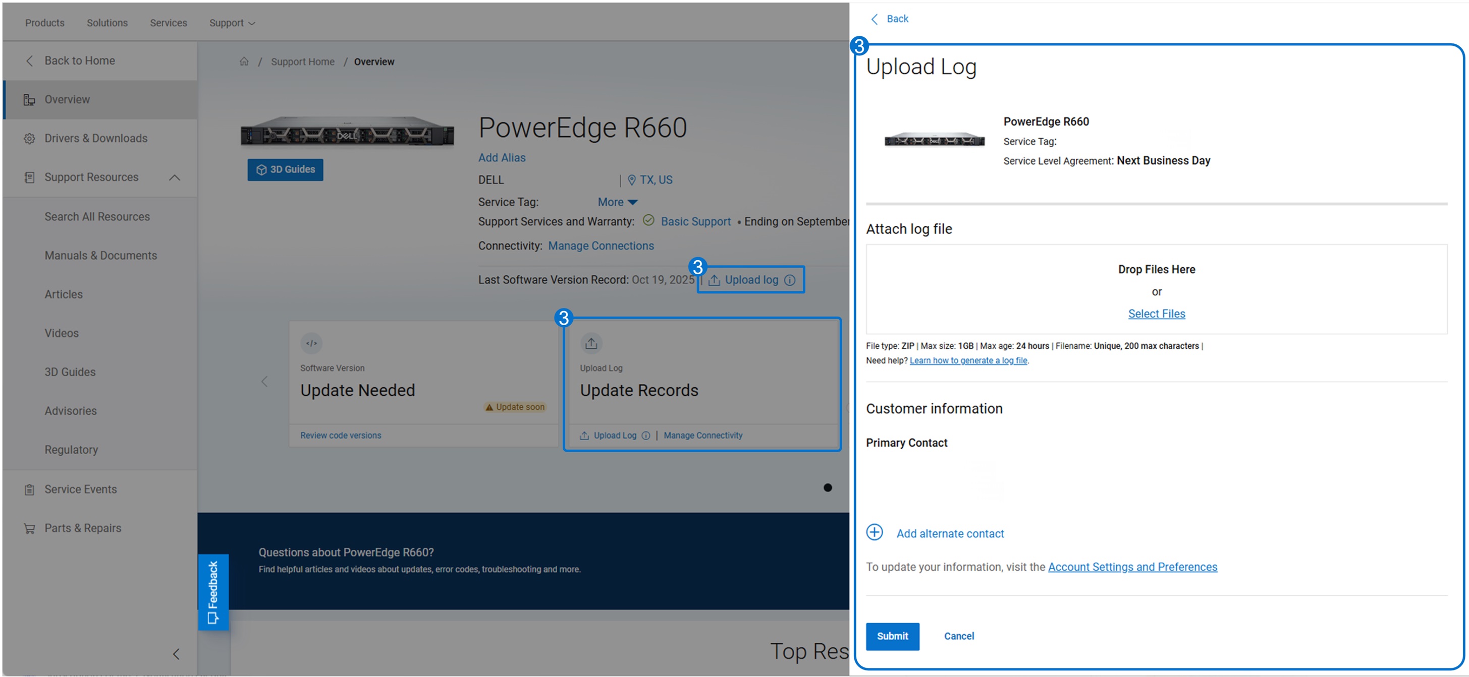Viewport: 1469px width, 677px height.
Task: Select the Overview icon in the sidebar
Action: click(29, 99)
